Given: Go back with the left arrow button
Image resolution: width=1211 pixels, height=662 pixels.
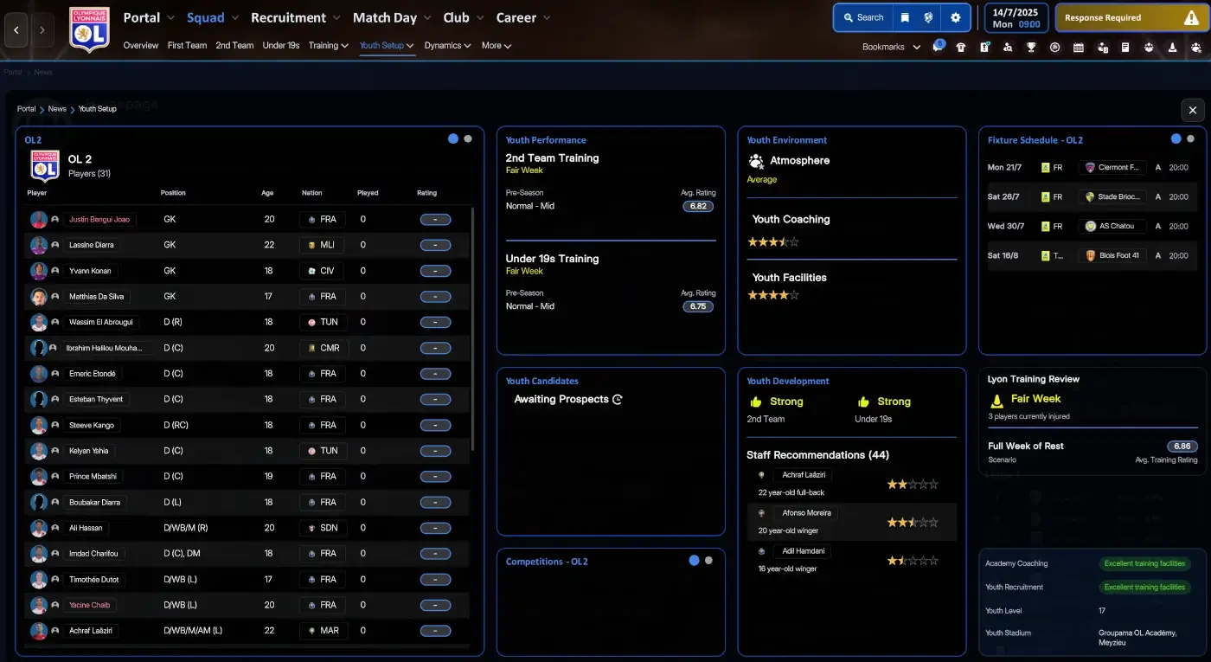Looking at the screenshot, I should (x=16, y=29).
